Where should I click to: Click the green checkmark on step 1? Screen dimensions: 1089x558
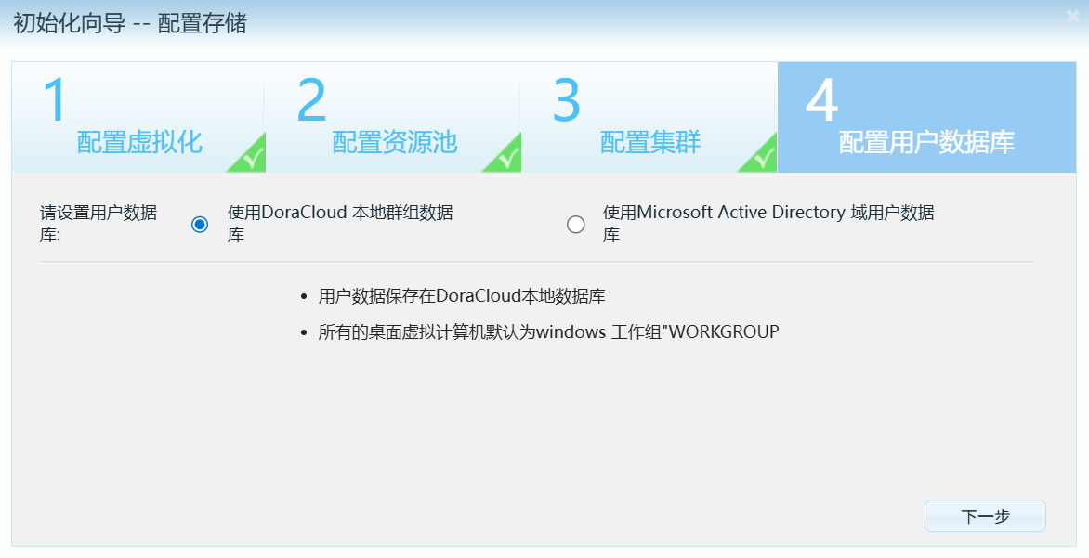coord(249,158)
